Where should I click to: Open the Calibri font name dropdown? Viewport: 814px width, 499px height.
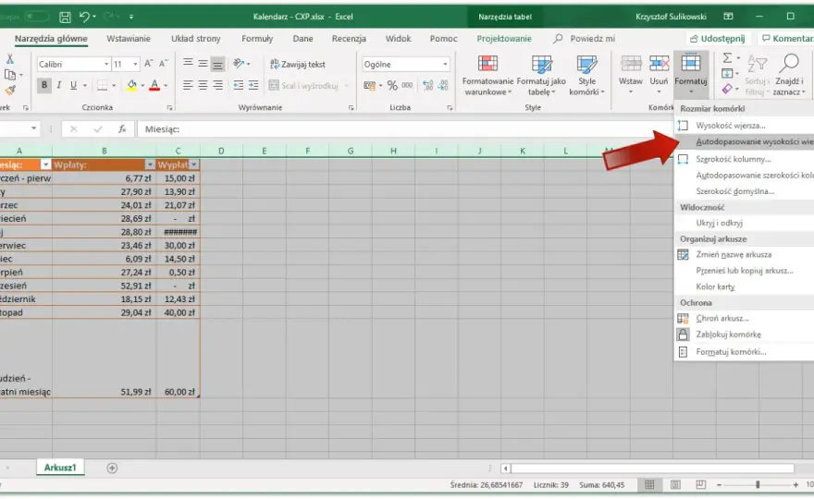(105, 65)
